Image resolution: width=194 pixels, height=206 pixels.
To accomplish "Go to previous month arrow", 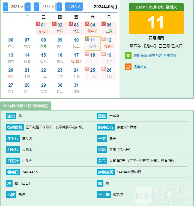I will tap(37, 7).
